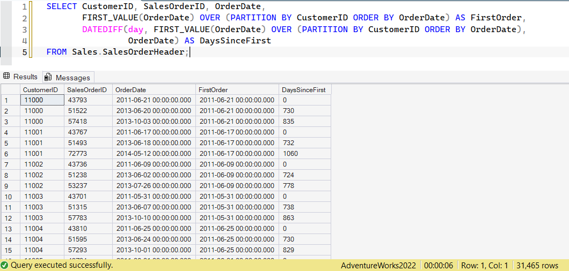Click cell with SalesOrderID 51595

point(88,239)
